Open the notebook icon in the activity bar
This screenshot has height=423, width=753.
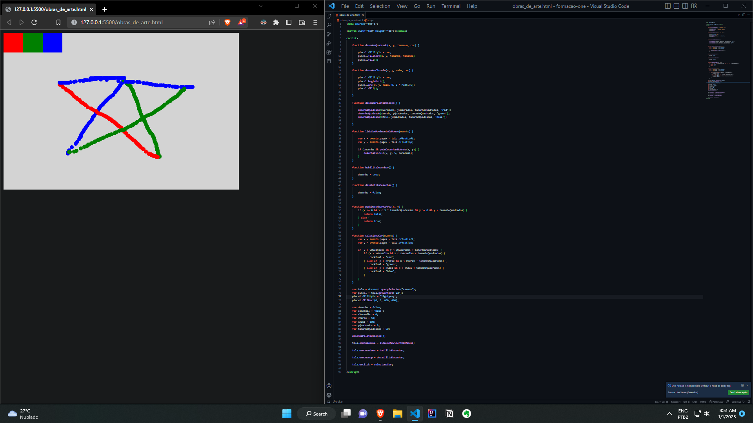point(329,61)
